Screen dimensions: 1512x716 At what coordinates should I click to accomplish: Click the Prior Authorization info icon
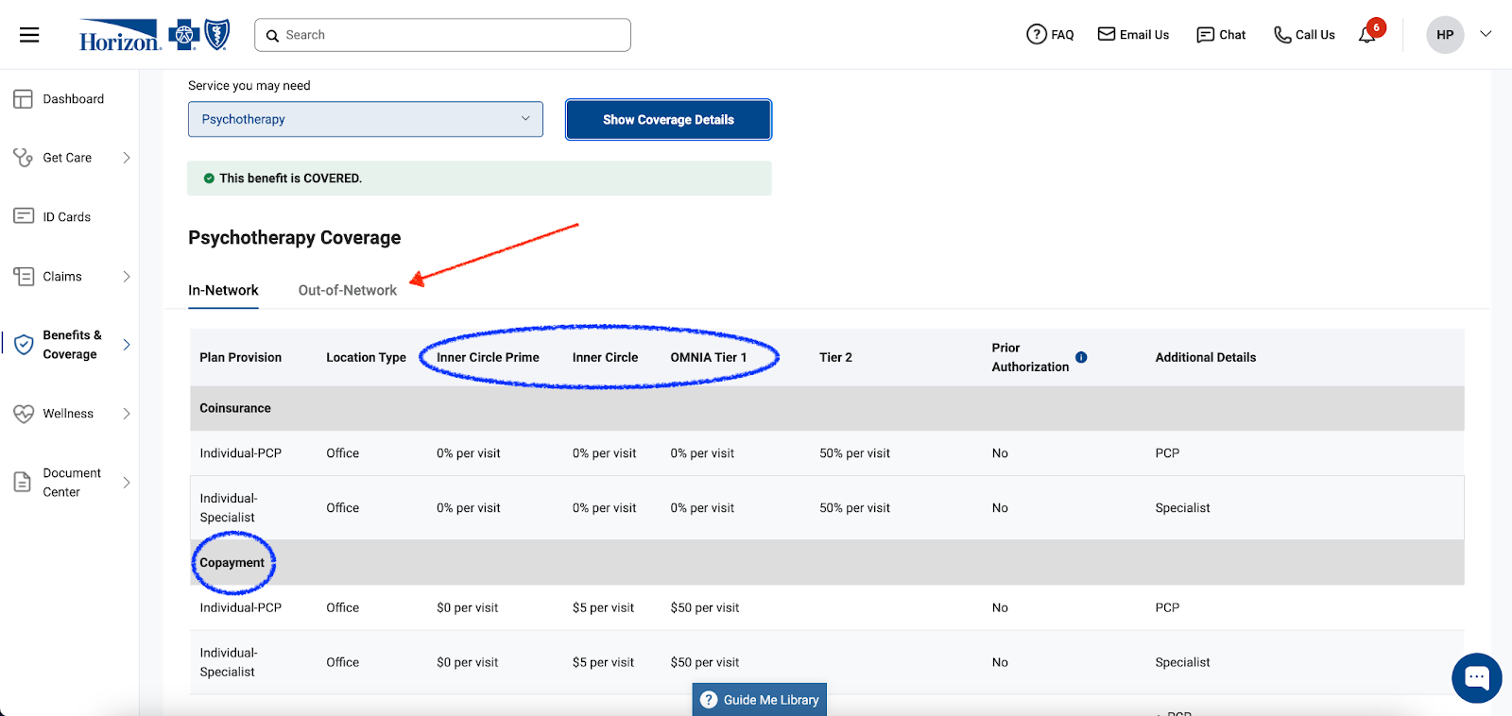tap(1081, 357)
